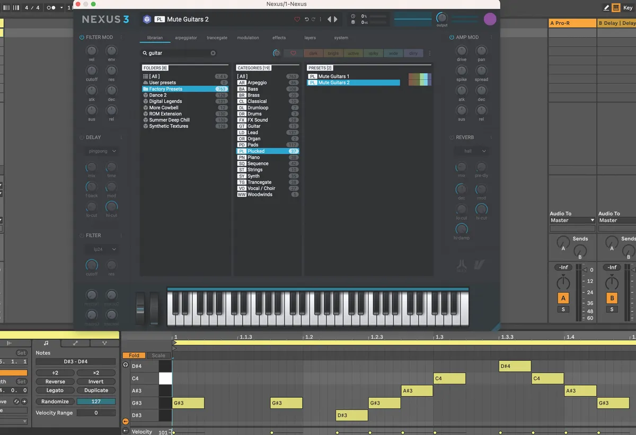Open the filter type lp24 dropdown
The image size is (636, 435).
102,249
